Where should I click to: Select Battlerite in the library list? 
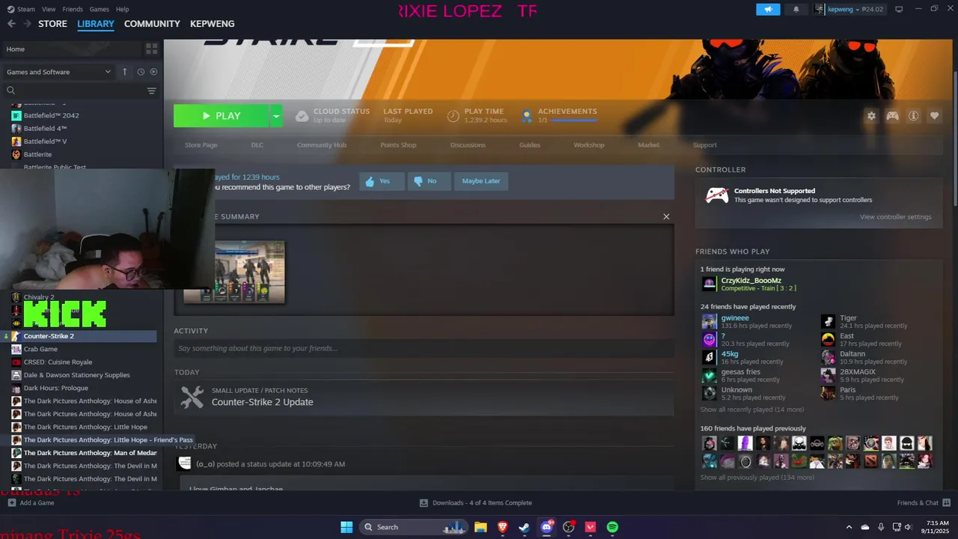[x=37, y=154]
